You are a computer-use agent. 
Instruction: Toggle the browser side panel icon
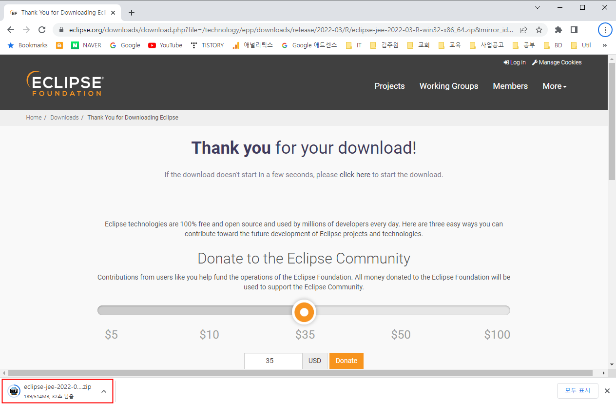click(x=574, y=30)
